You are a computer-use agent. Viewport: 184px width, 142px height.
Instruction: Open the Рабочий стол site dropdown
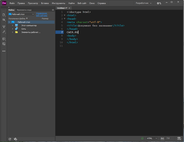point(22,14)
